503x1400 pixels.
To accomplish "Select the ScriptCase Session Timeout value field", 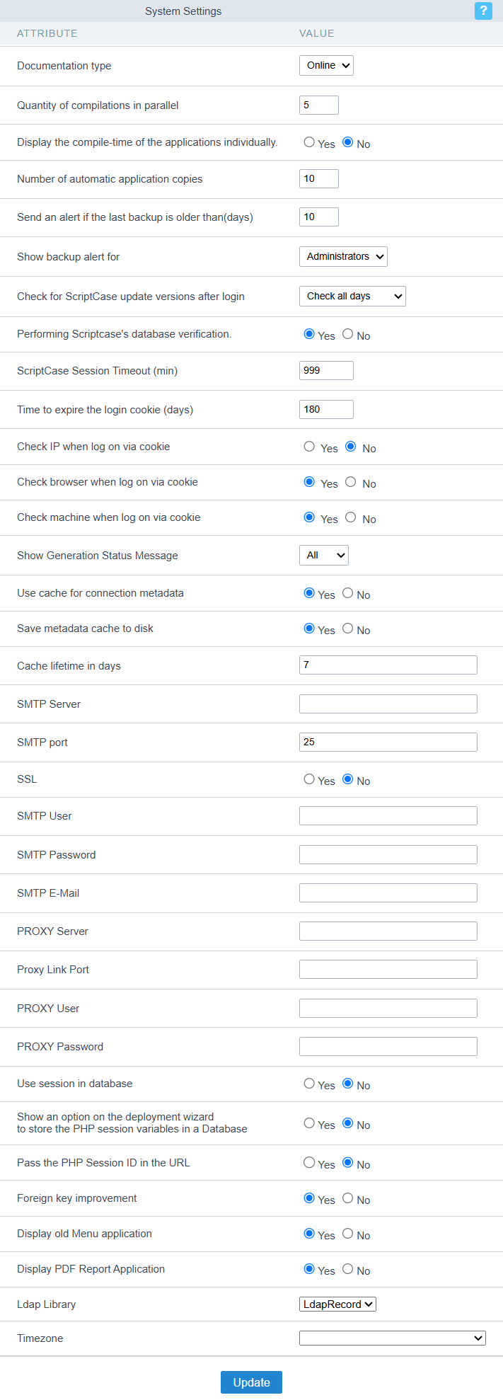I will point(326,369).
